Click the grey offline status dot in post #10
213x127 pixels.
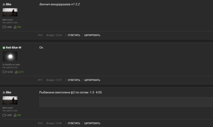[4, 4]
